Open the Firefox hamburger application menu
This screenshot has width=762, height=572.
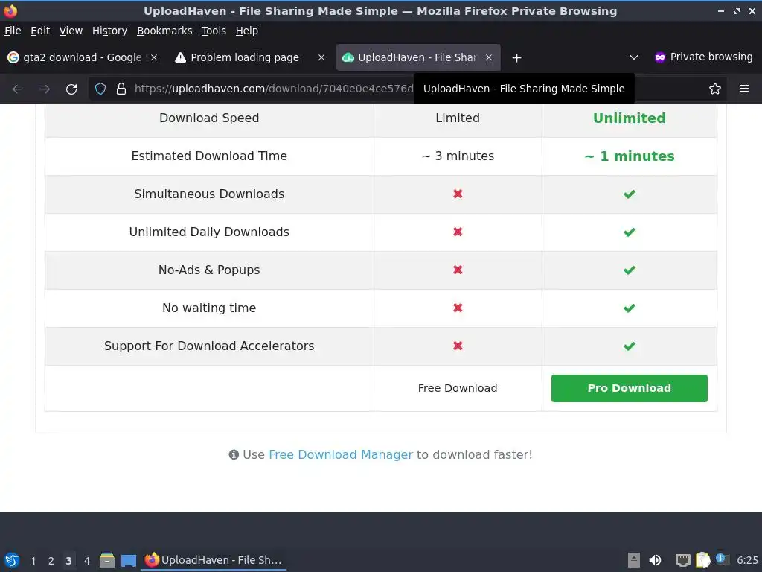pyautogui.click(x=743, y=89)
